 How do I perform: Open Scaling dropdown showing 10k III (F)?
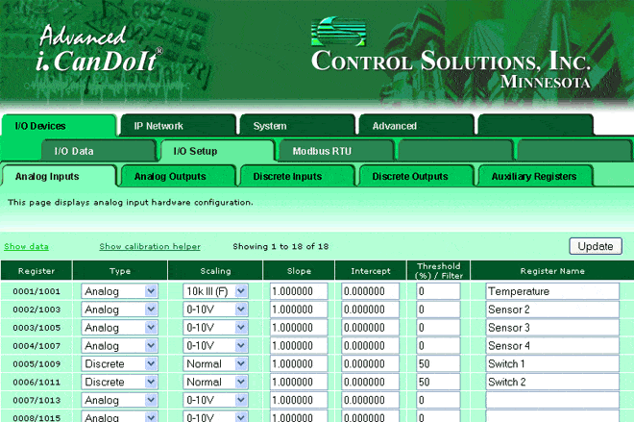tap(215, 291)
